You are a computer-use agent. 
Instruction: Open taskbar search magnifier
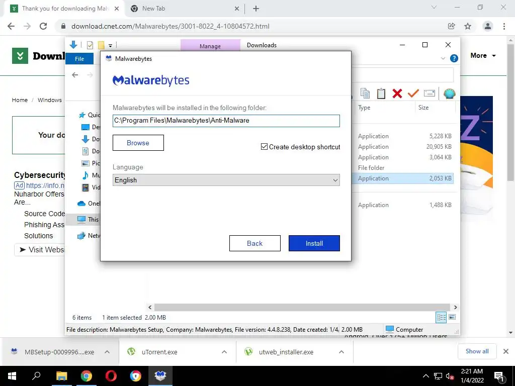pyautogui.click(x=36, y=376)
